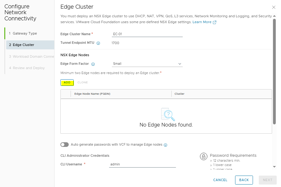Click the ADD button for Edge nodes
The height and width of the screenshot is (187, 281).
67,82
